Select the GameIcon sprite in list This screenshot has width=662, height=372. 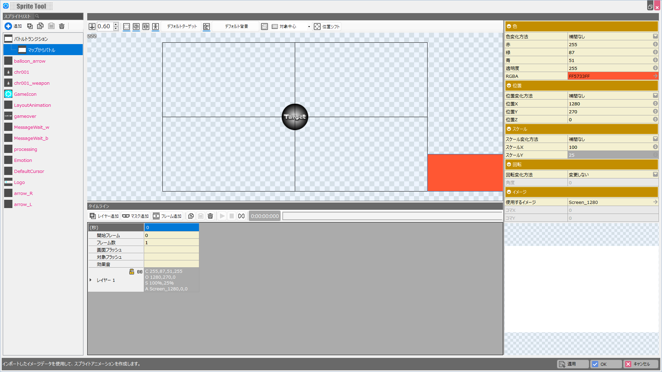pos(25,94)
